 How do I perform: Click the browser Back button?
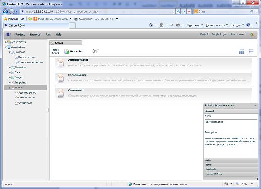pos(5,11)
